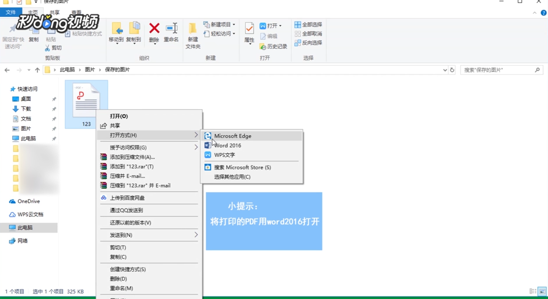Upload file with 上传到百度网盘
This screenshot has width=548, height=299.
pos(149,198)
